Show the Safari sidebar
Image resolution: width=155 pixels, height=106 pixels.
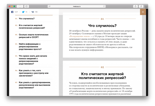tap(26, 6)
